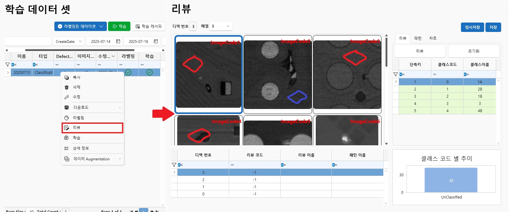Click 상세 정보 details icon
The height and width of the screenshot is (212, 509).
pyautogui.click(x=67, y=148)
